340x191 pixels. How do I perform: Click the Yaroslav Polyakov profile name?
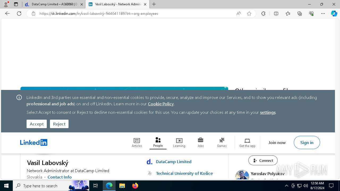(x=267, y=173)
